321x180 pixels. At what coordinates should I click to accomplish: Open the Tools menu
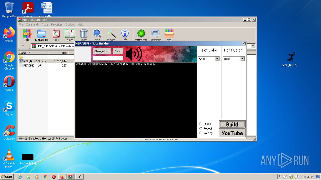45,24
